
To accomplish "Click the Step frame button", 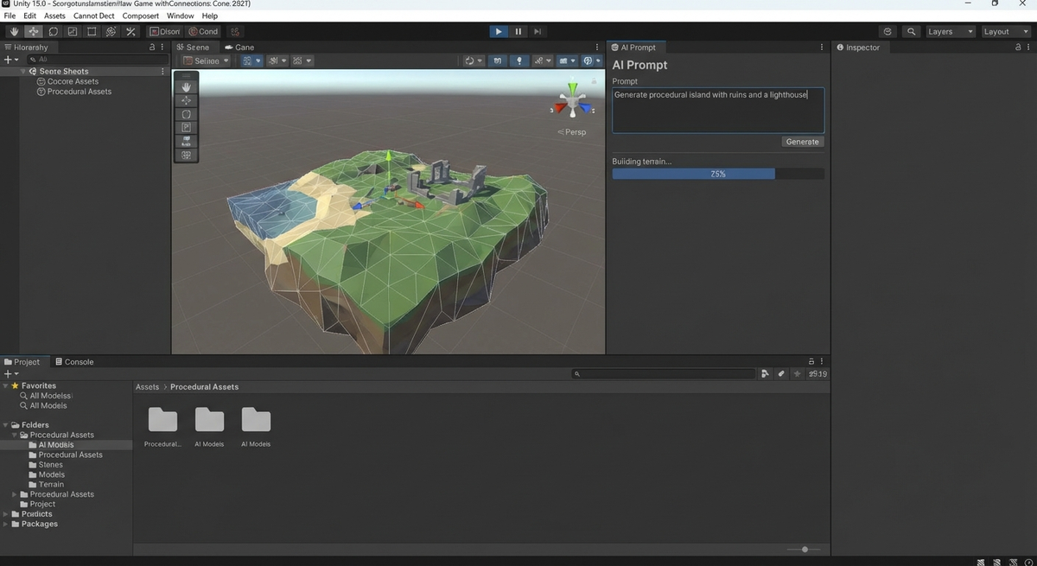I will [x=537, y=31].
